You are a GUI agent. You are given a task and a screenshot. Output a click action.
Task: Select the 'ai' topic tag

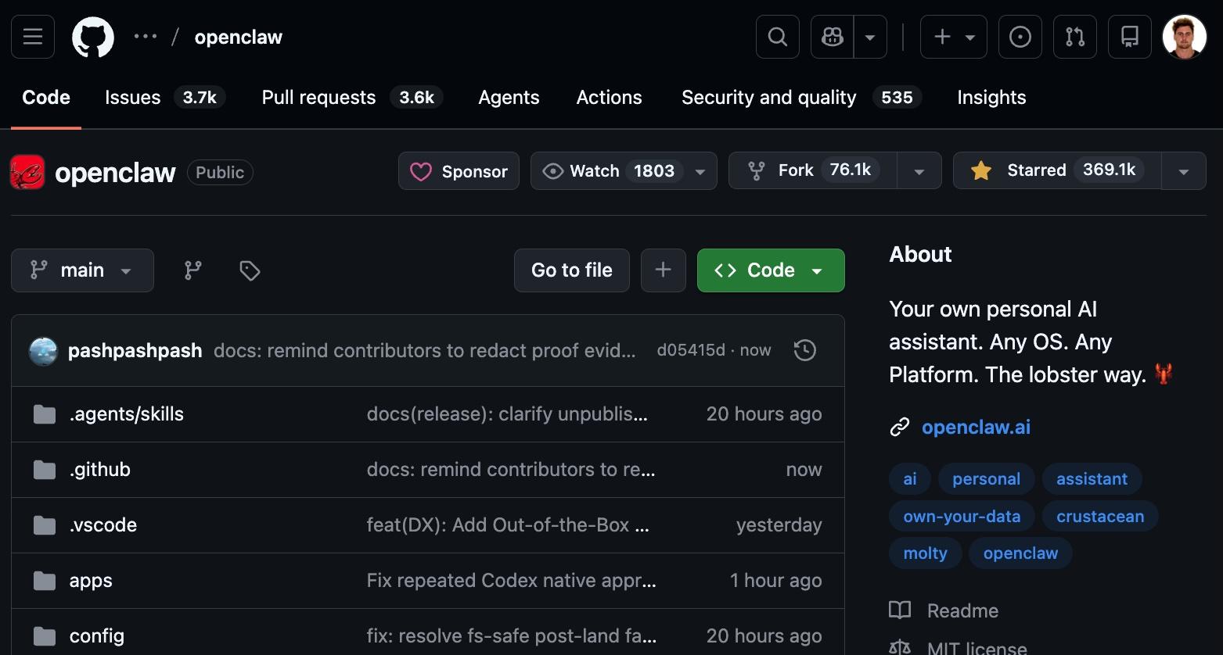(x=910, y=479)
